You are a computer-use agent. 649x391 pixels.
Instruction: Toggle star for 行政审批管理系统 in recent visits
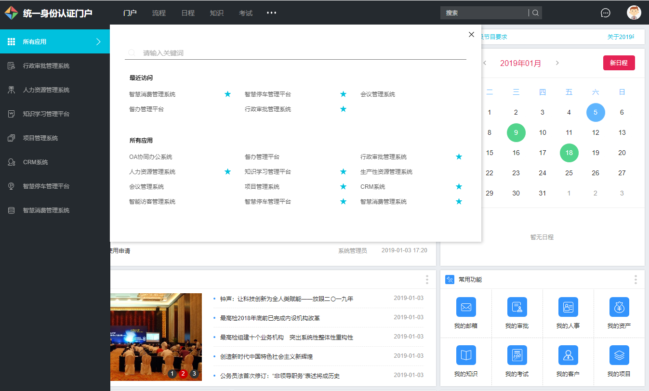tap(343, 109)
